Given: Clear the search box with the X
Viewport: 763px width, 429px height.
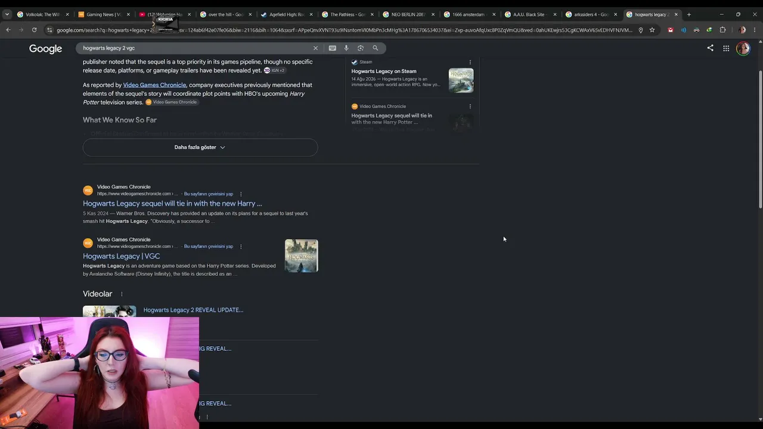Looking at the screenshot, I should pos(316,48).
